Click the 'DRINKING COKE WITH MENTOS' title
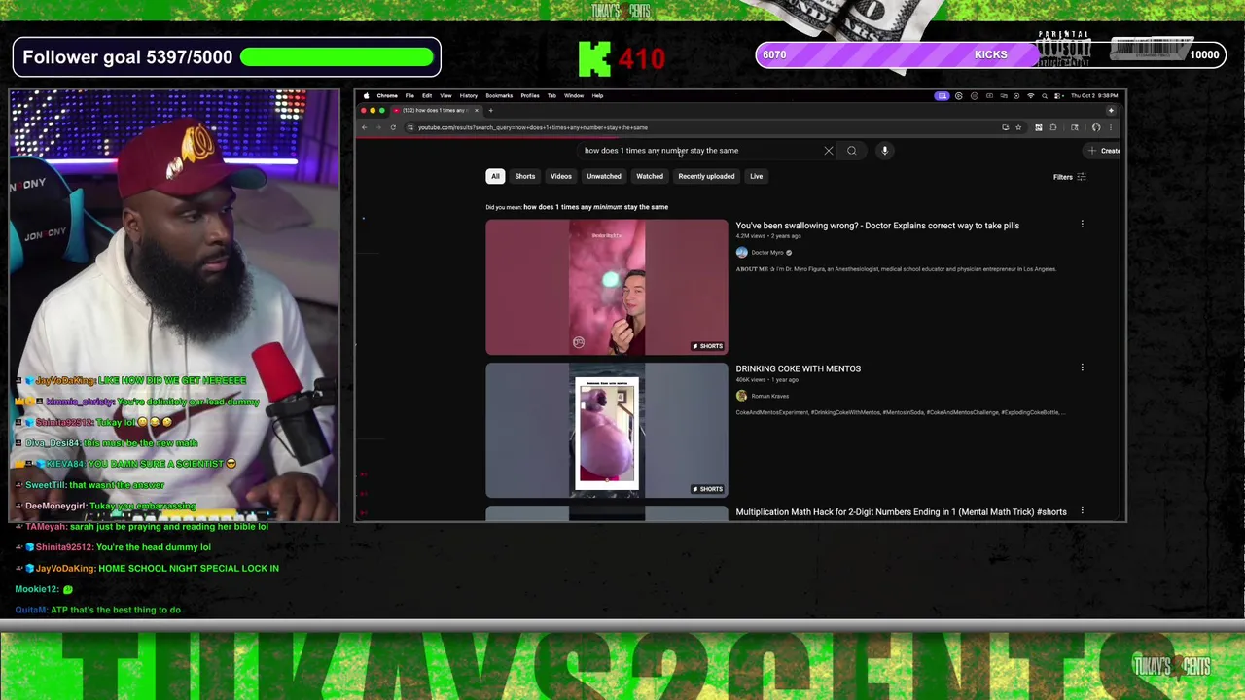This screenshot has width=1245, height=700. (x=799, y=368)
